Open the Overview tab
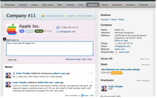157x98 pixels. [x=10, y=5]
